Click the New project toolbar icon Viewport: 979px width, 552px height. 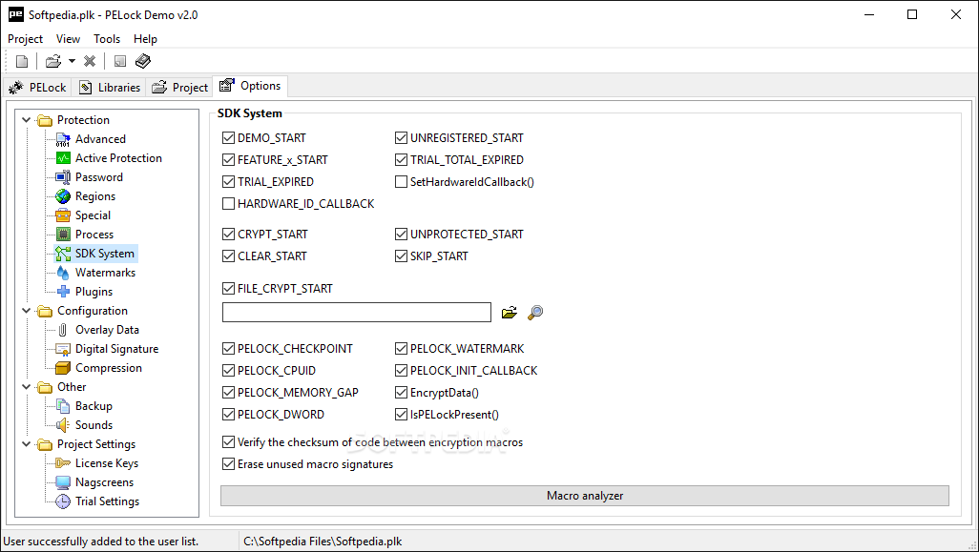pyautogui.click(x=22, y=61)
